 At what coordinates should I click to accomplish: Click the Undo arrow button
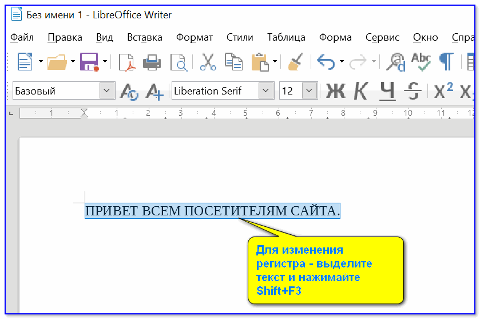[326, 61]
